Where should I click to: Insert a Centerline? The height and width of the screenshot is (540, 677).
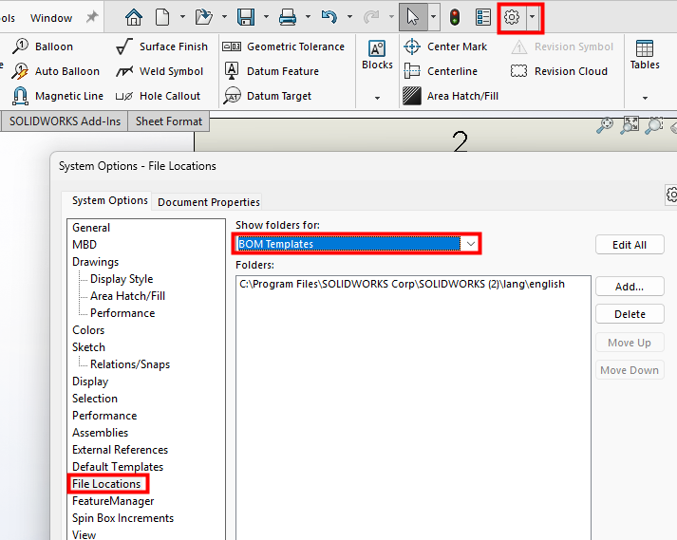[x=441, y=71]
